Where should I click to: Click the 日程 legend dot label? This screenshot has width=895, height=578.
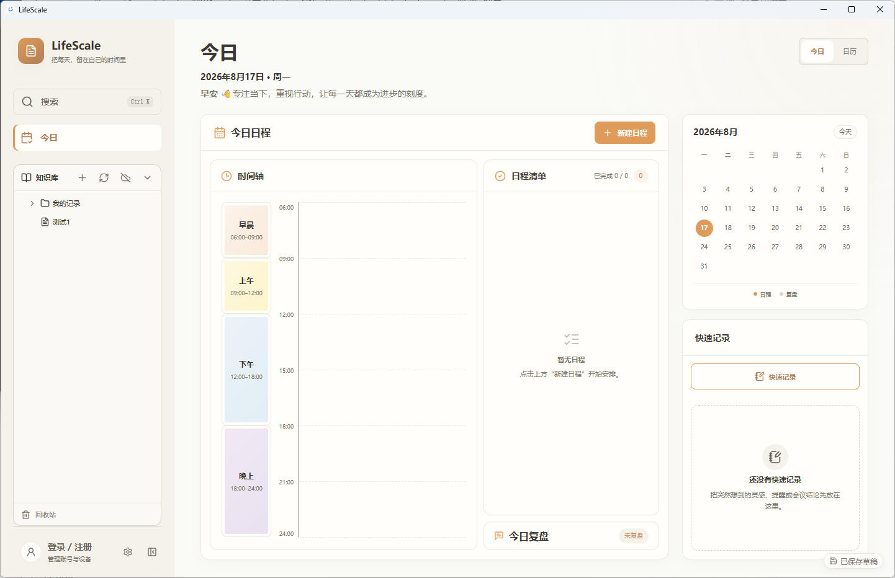click(763, 295)
